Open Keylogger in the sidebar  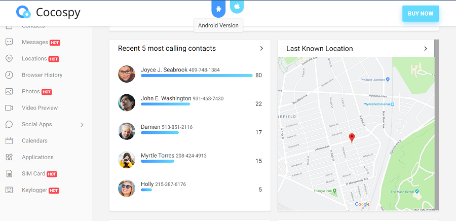point(34,190)
